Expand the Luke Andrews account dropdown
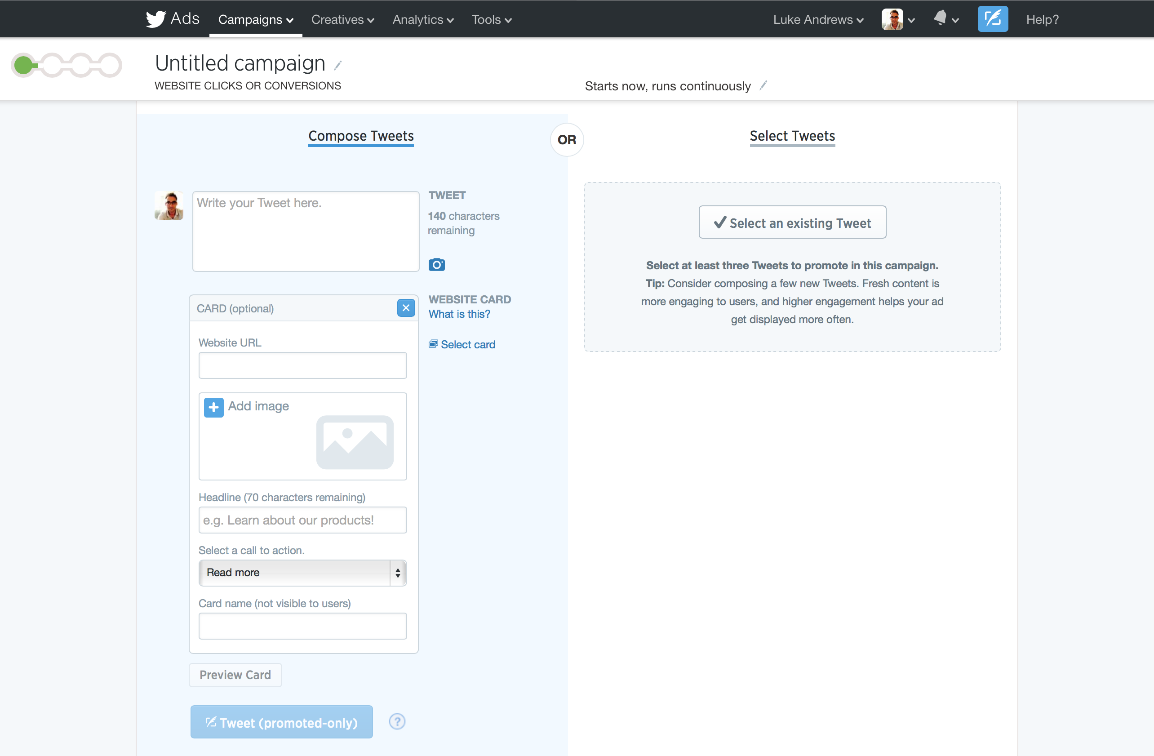Screen dimensions: 1154x756 click(x=818, y=19)
